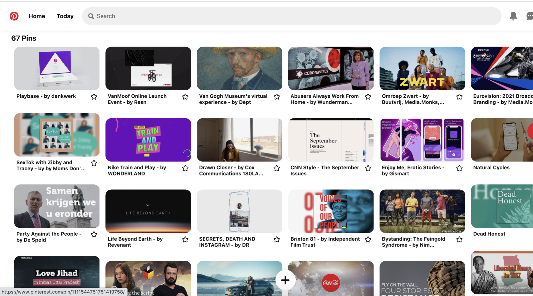Click the notifications bell icon
The width and height of the screenshot is (533, 296).
click(x=513, y=16)
